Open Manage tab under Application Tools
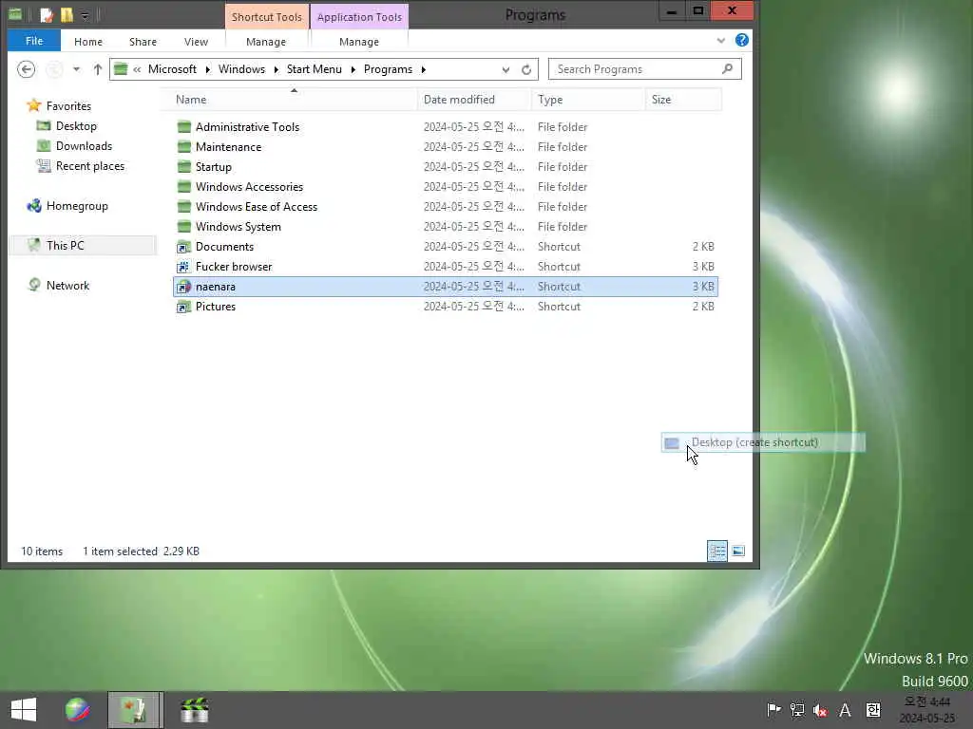This screenshot has width=973, height=729. (358, 42)
